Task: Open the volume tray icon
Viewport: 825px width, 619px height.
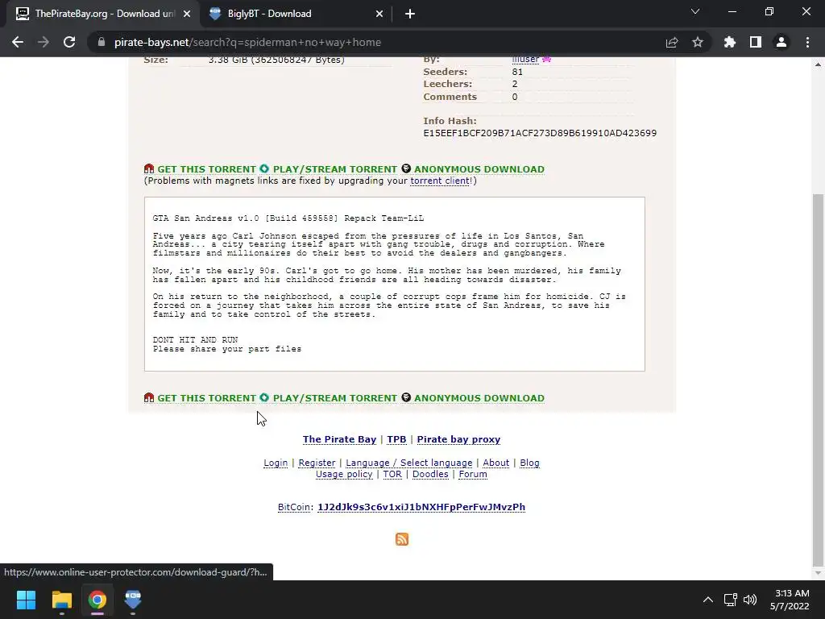Action: click(x=750, y=600)
